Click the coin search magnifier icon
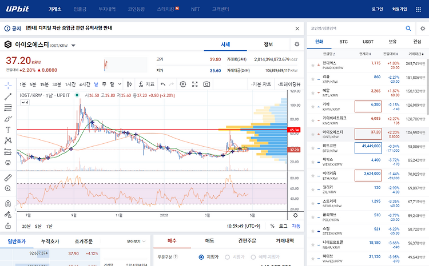 pos(408,29)
